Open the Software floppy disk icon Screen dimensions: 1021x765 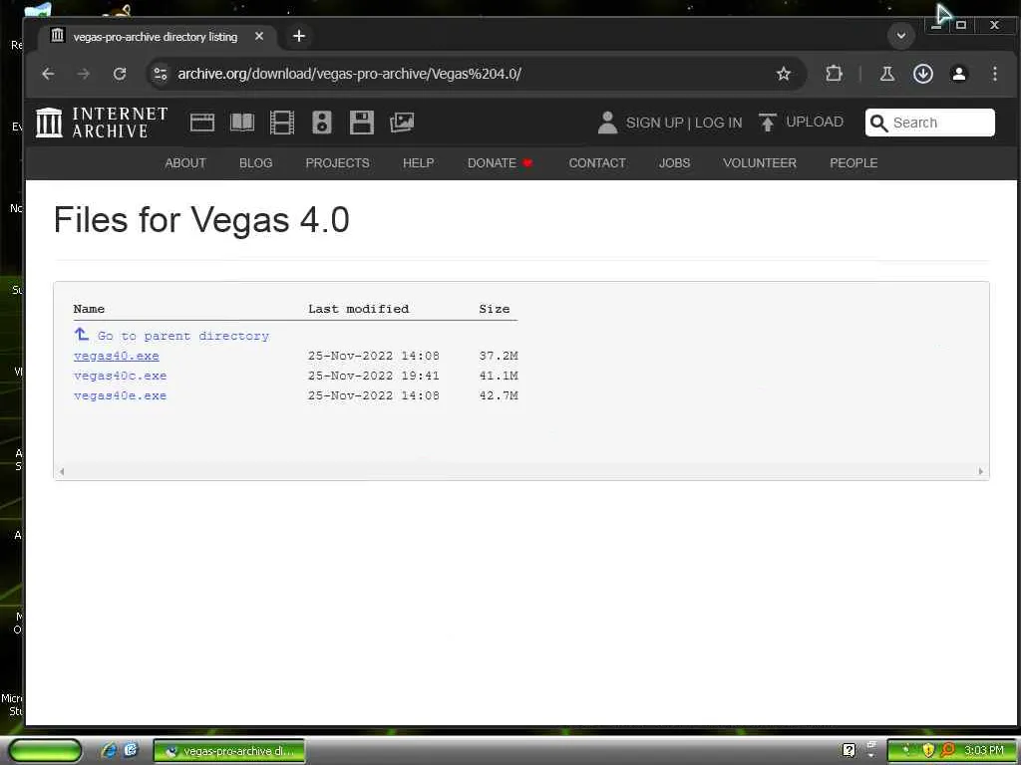click(x=361, y=123)
